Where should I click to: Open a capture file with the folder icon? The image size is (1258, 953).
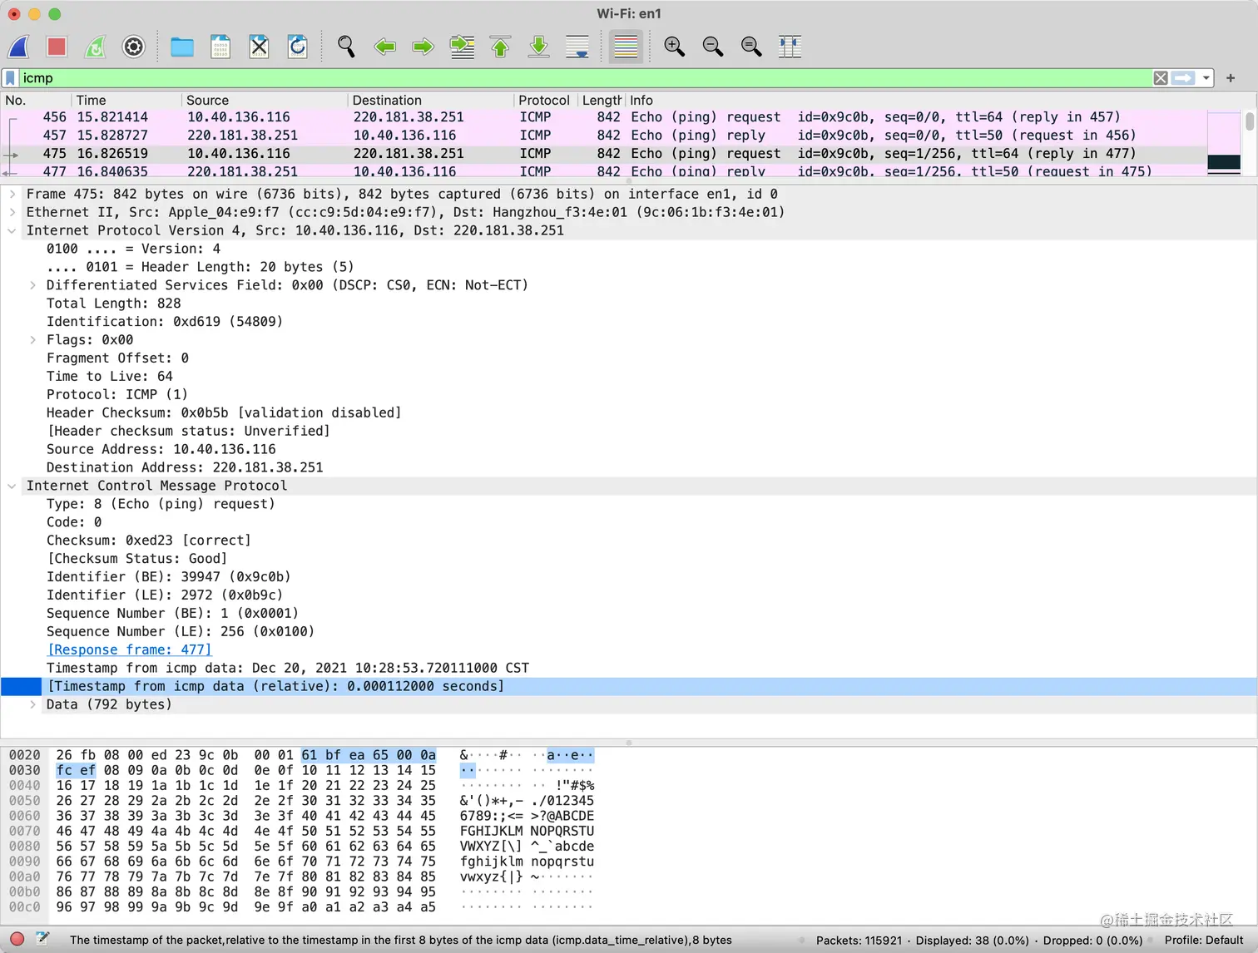pos(181,47)
